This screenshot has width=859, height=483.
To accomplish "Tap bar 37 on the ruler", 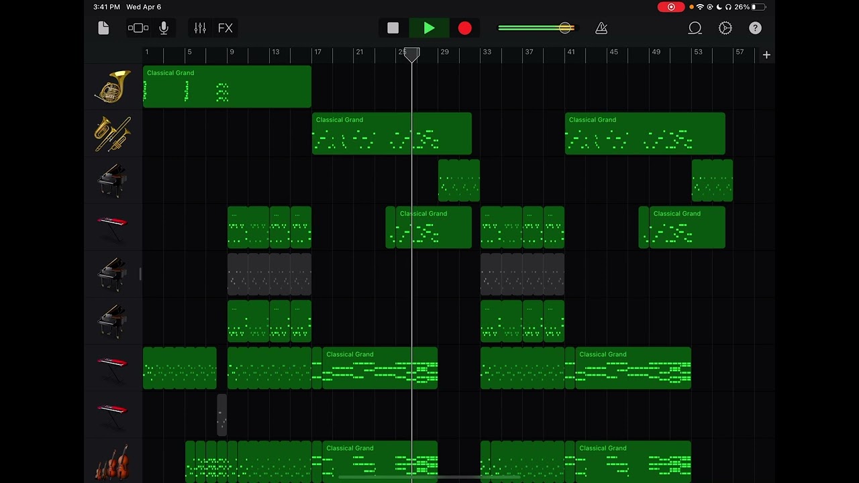I will [529, 52].
